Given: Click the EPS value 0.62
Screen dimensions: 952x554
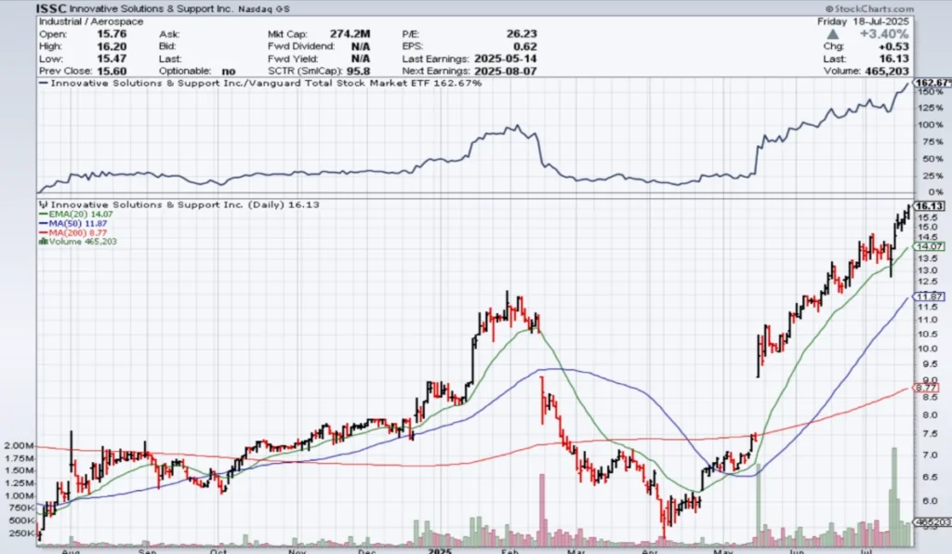Looking at the screenshot, I should [x=525, y=46].
